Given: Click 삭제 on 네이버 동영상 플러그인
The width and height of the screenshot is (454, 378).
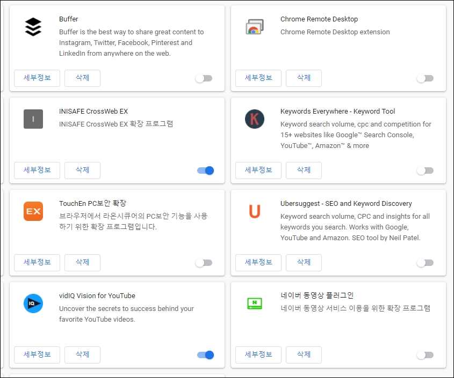Looking at the screenshot, I should click(304, 354).
